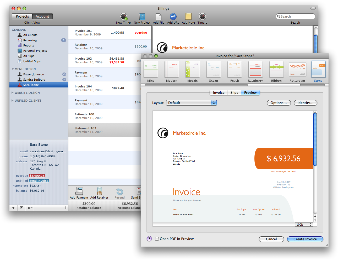Viewport: 338px width, 260px height.
Task: Select the Retainer $200.00 row
Action: click(110, 46)
